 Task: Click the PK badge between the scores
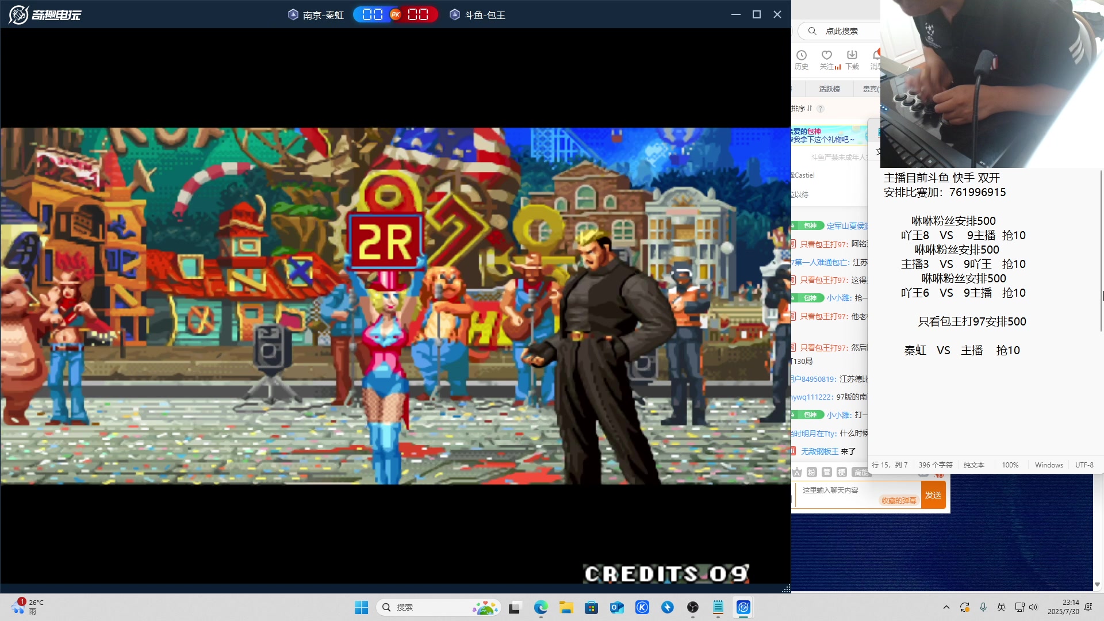pos(396,14)
